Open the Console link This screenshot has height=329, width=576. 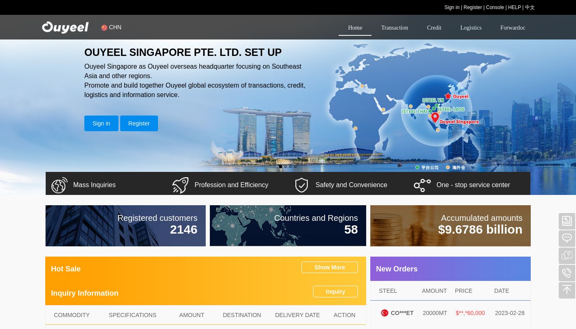click(495, 7)
